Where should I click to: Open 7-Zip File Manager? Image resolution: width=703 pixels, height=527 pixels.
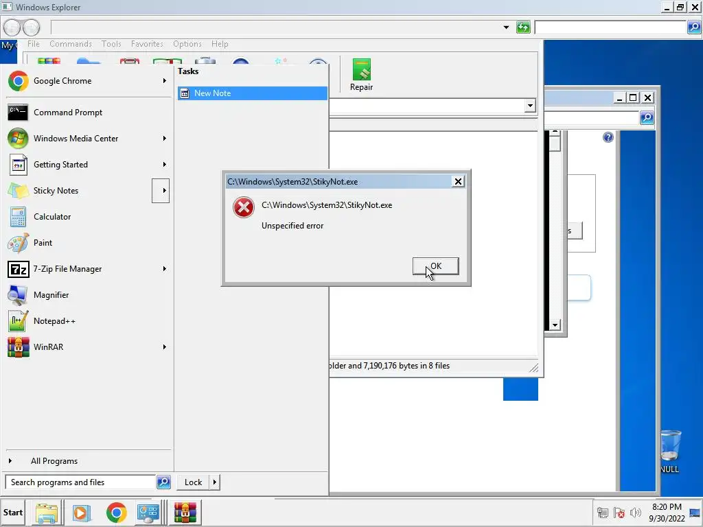[x=67, y=269]
